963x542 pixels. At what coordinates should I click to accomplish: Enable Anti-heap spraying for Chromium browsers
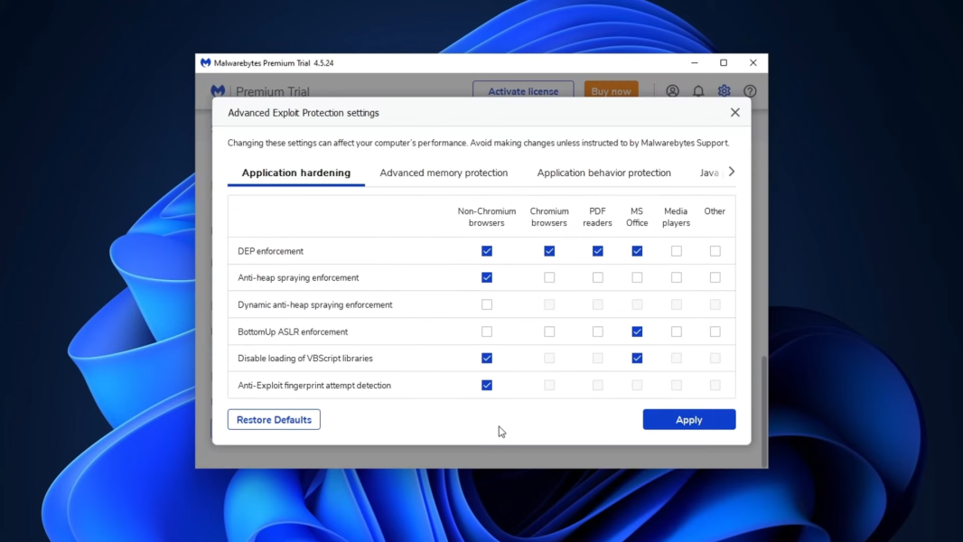(x=549, y=277)
